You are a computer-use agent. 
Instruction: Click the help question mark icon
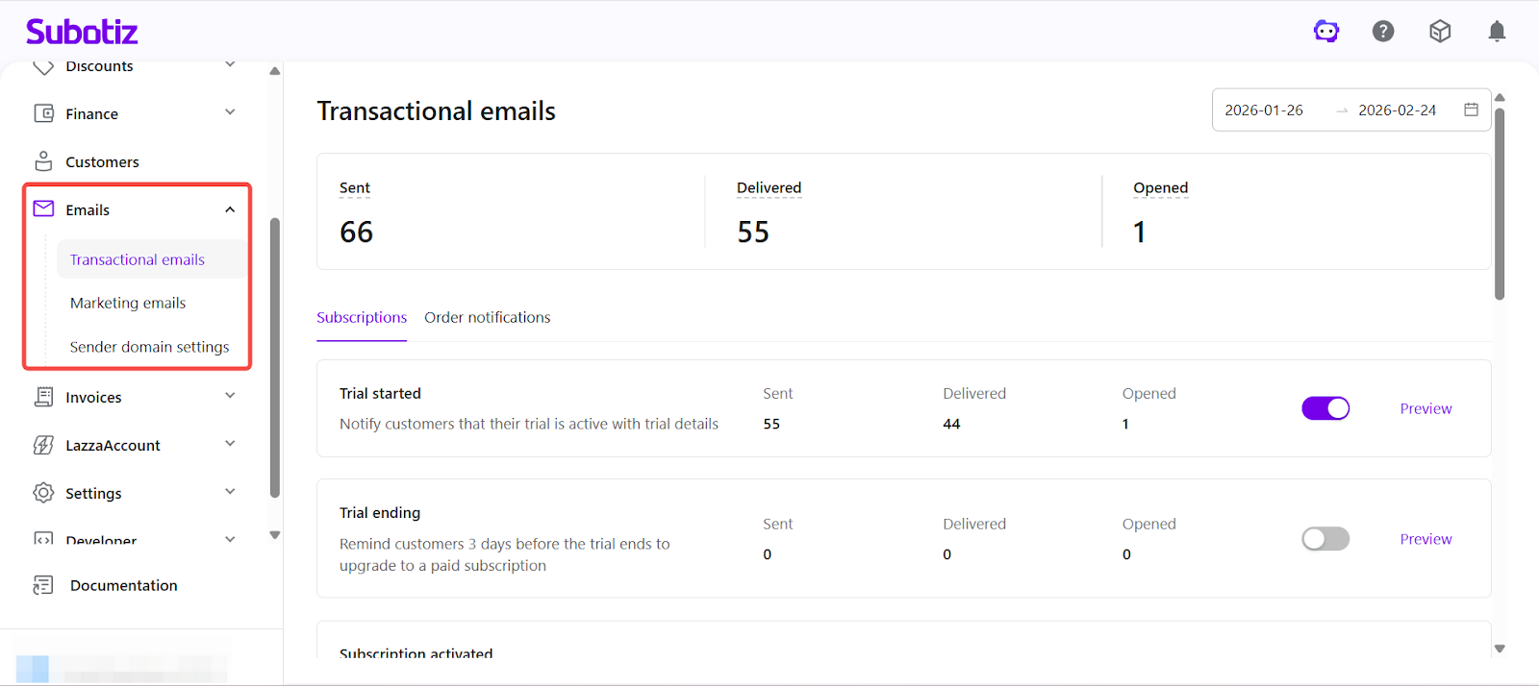click(1383, 32)
